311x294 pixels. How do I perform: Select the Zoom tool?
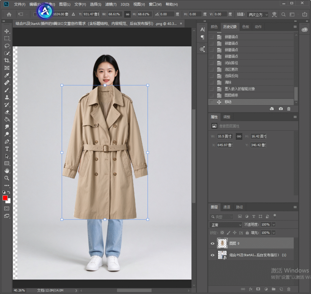tap(7, 178)
